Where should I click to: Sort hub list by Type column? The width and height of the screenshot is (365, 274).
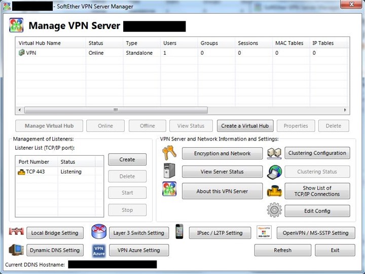tap(141, 43)
